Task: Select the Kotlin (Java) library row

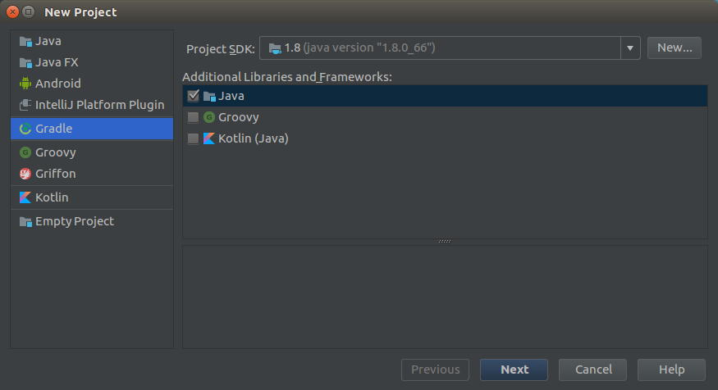Action: click(445, 138)
